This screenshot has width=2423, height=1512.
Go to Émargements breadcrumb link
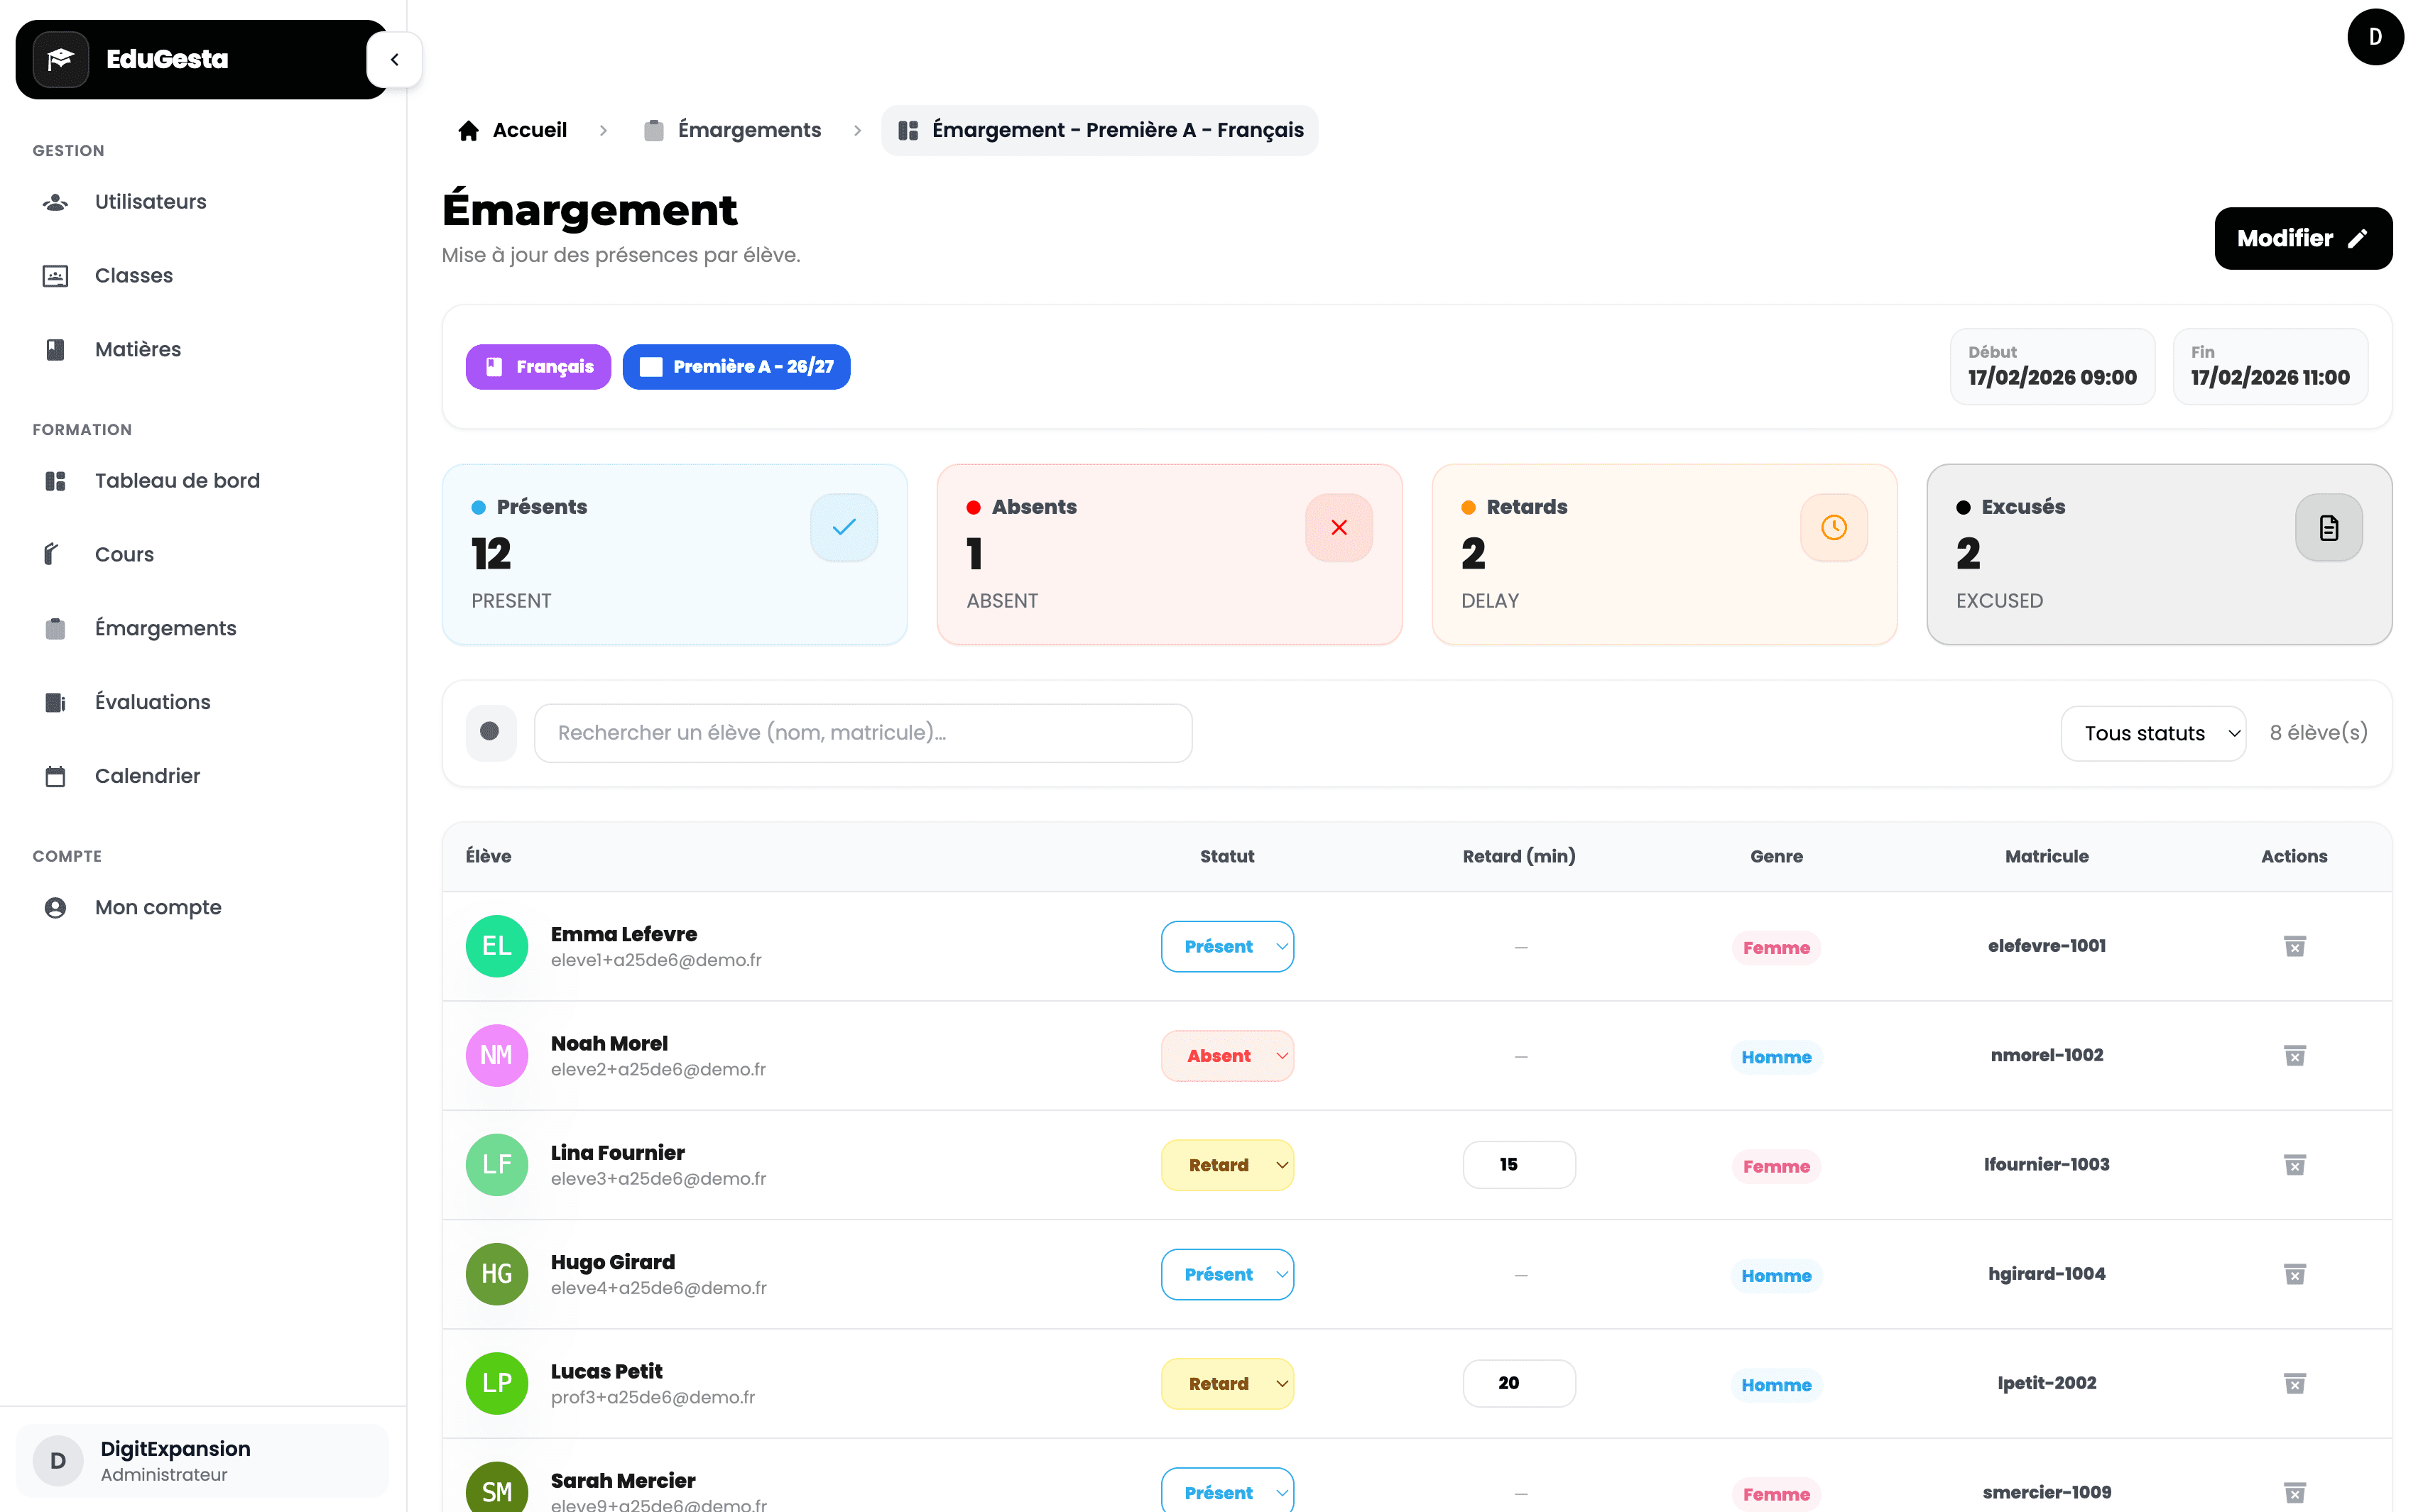[748, 130]
